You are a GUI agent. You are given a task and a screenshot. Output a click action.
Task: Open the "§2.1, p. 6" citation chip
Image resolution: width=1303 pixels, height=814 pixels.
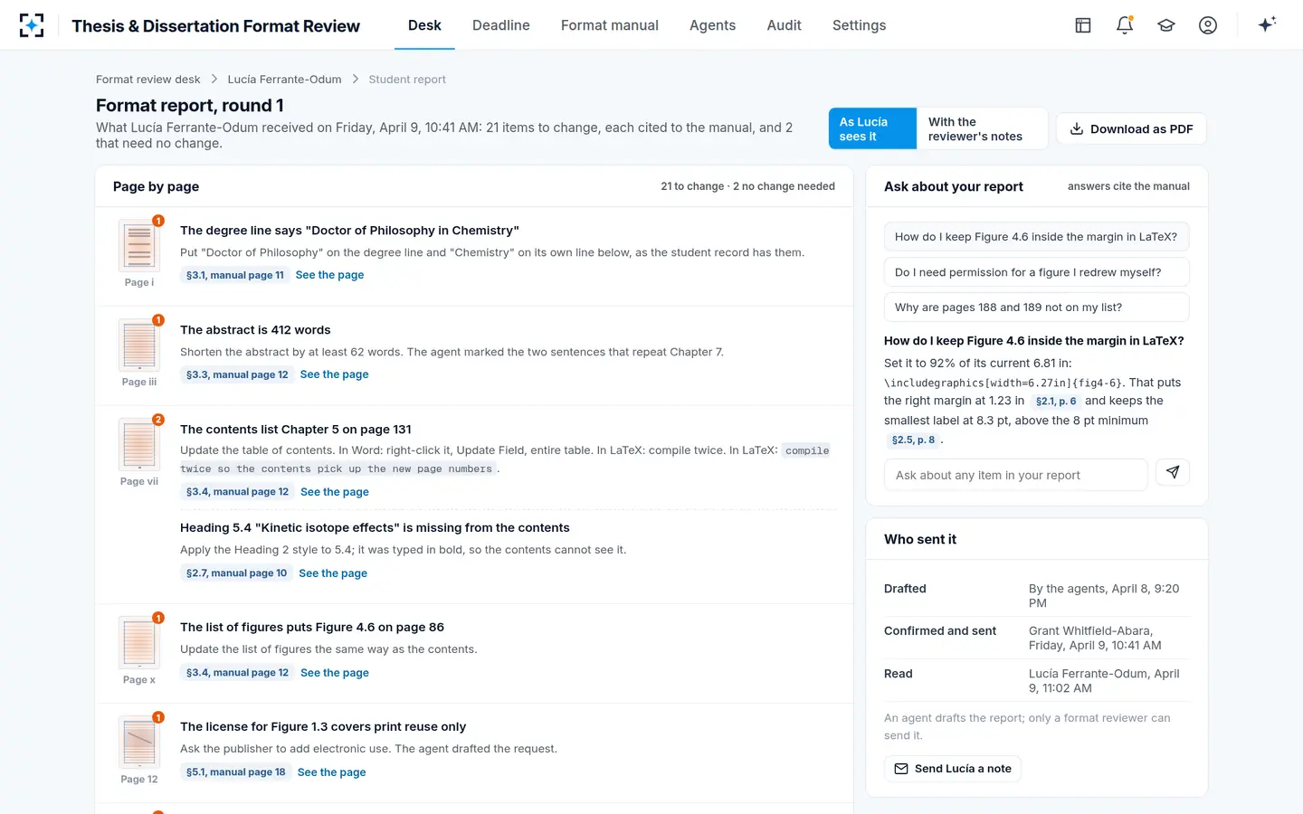tap(1056, 401)
